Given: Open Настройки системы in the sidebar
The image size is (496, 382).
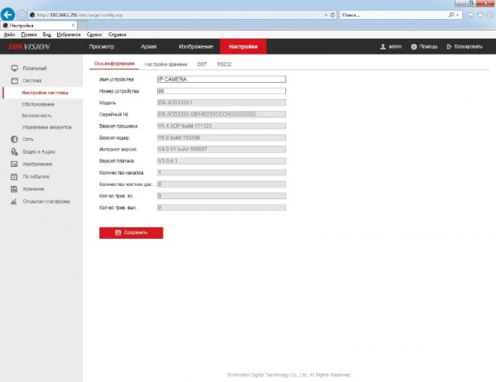Looking at the screenshot, I should [x=45, y=93].
